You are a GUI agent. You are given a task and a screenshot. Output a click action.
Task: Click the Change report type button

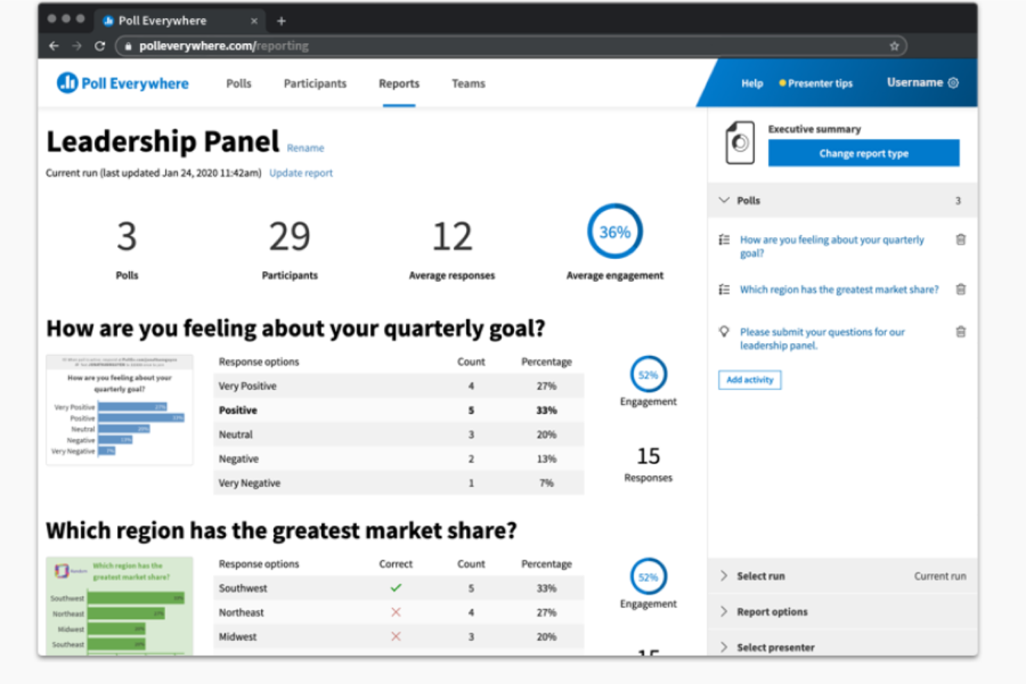864,153
